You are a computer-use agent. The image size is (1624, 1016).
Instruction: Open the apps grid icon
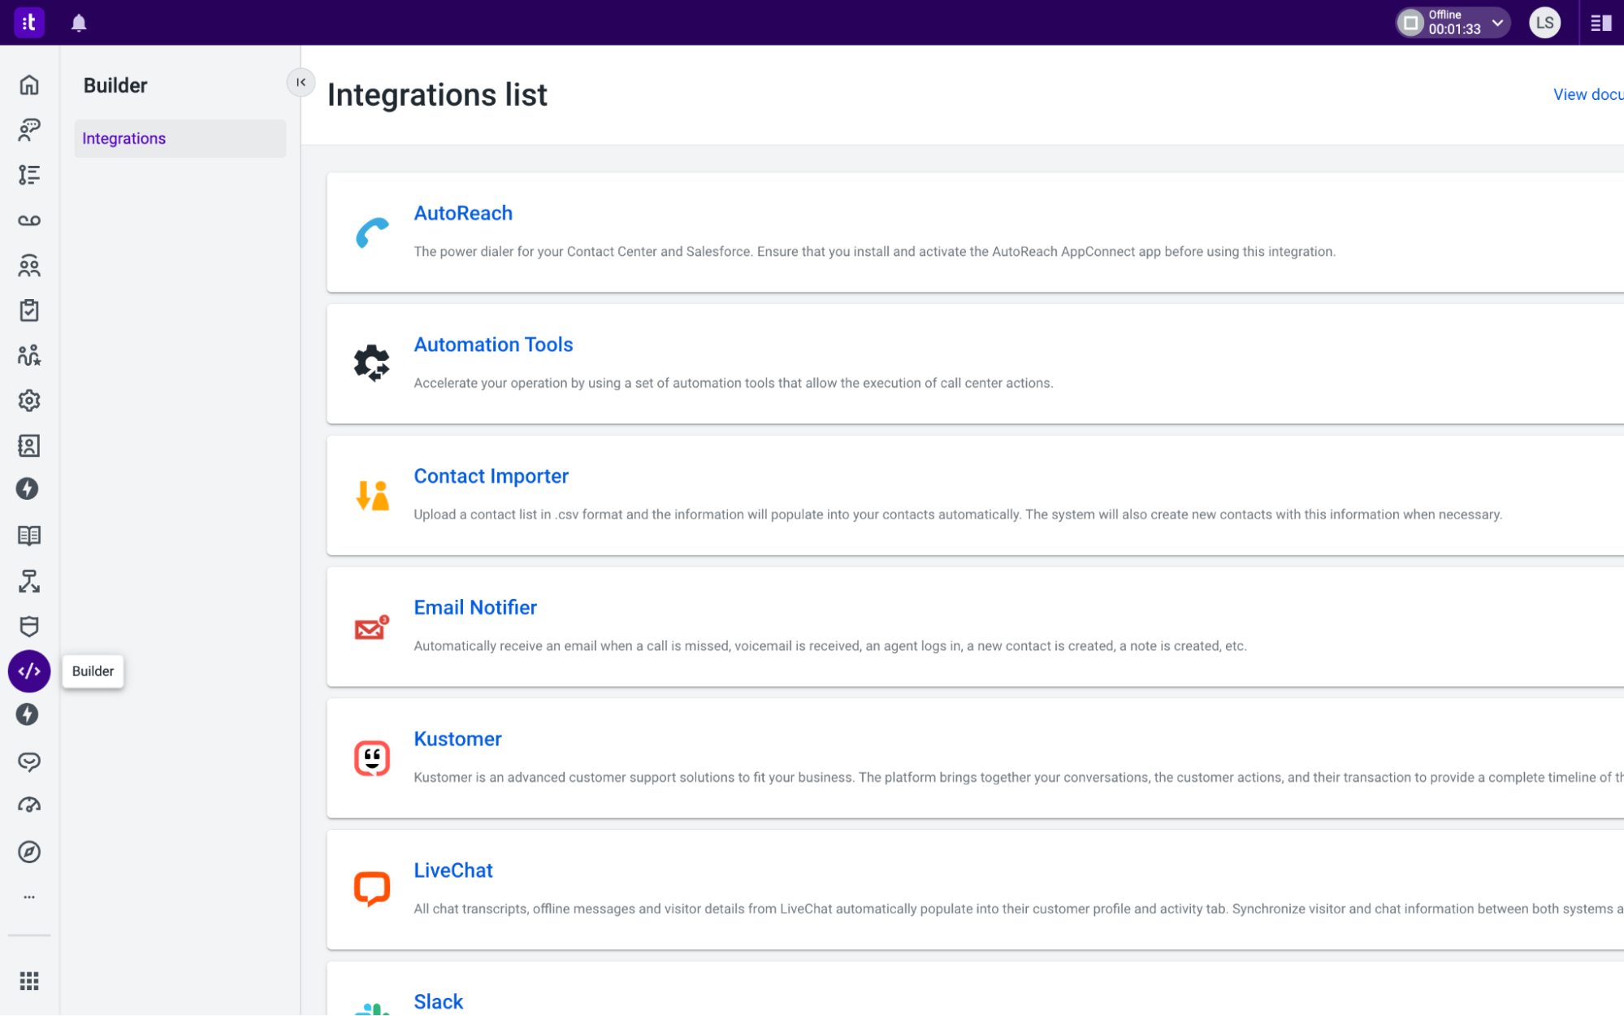click(29, 981)
